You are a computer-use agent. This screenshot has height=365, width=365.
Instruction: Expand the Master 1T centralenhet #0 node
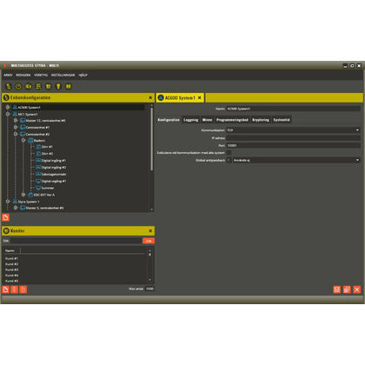coord(16,120)
